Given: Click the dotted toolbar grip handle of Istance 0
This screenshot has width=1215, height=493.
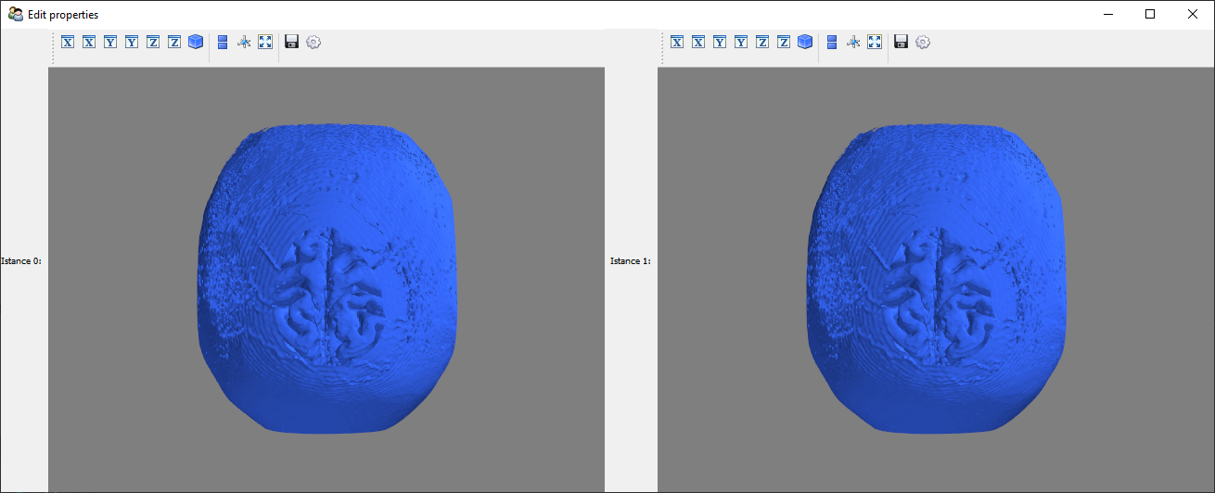Looking at the screenshot, I should click(53, 48).
